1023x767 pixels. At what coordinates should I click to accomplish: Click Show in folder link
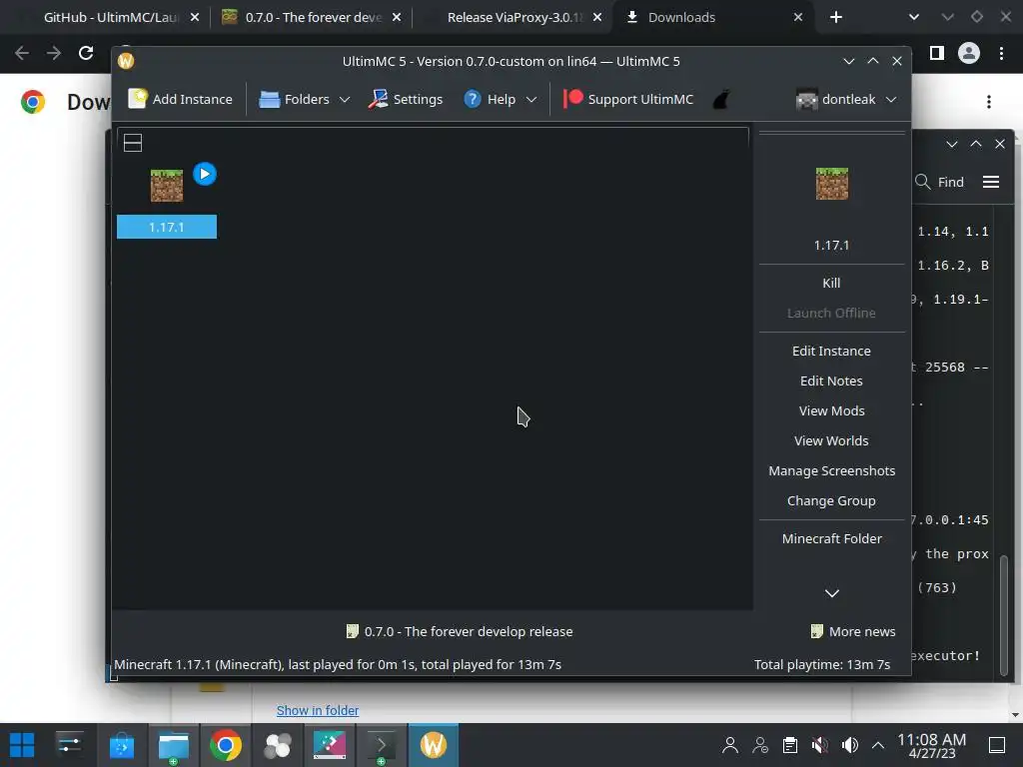318,710
